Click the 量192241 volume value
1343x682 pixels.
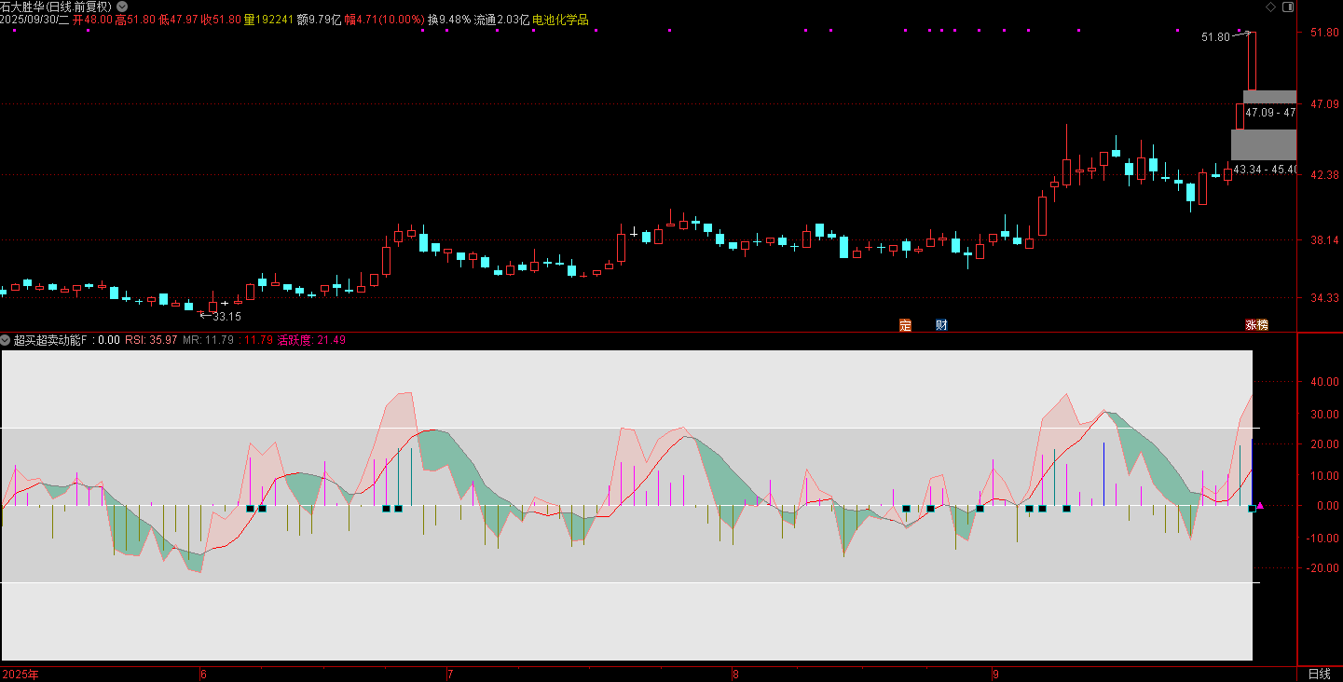[268, 20]
